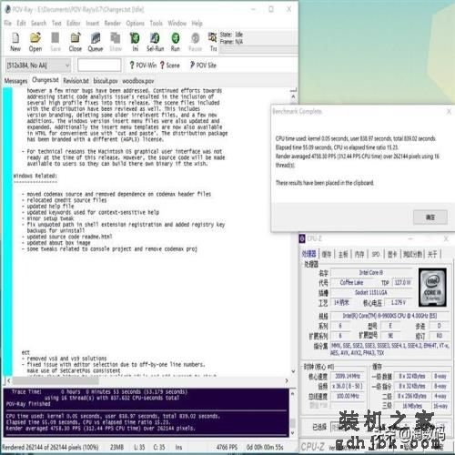Select the 关于 tab in CPU-Z
Viewport: 455px width, 455px height.
(432, 254)
